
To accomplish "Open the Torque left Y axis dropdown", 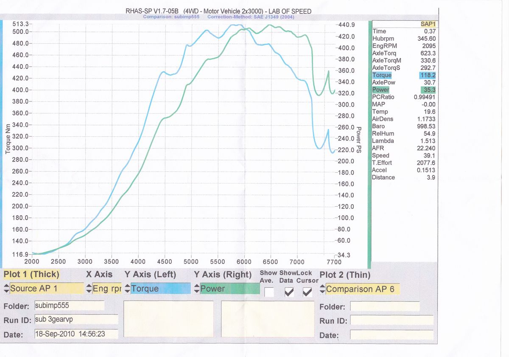I will (160, 289).
